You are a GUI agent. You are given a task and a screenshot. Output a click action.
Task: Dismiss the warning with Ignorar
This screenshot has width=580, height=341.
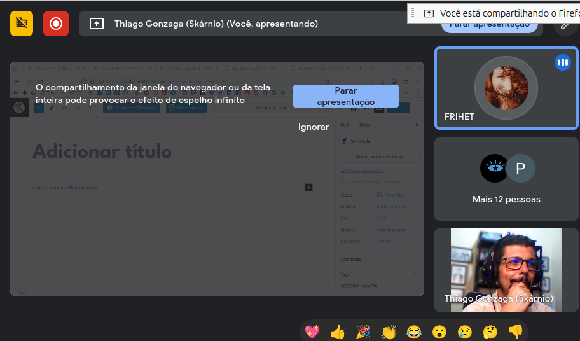pyautogui.click(x=314, y=127)
